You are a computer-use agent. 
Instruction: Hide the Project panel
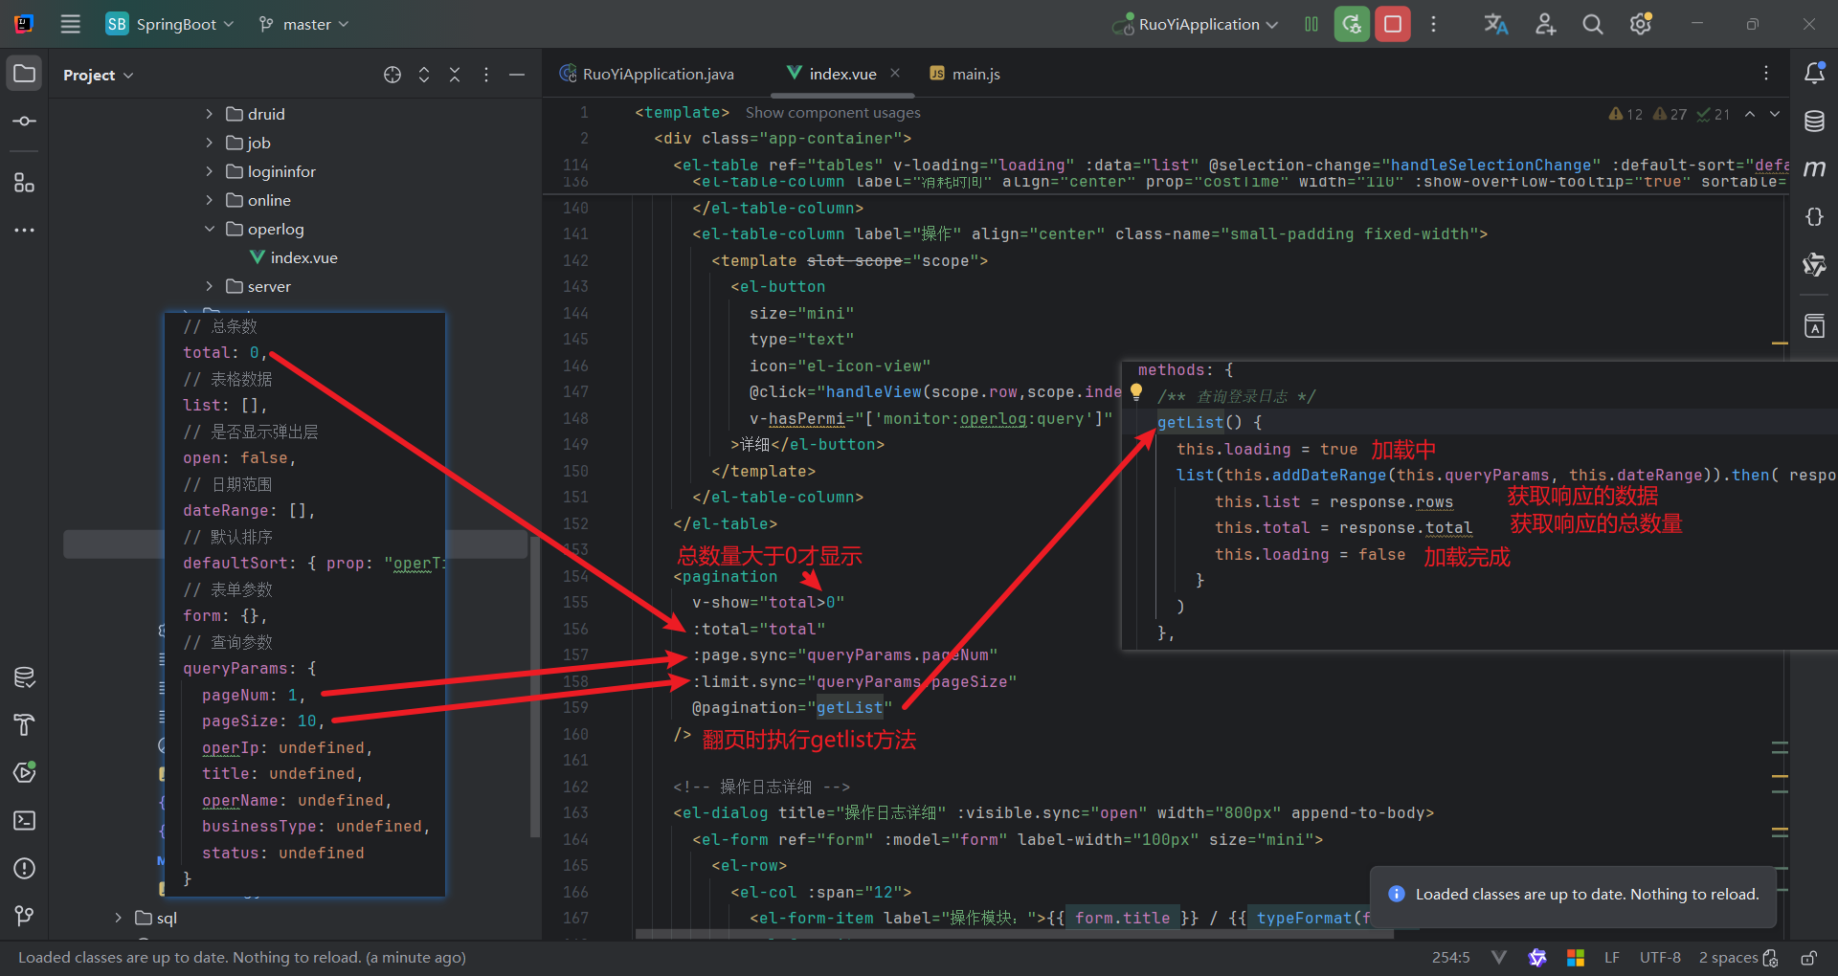(x=517, y=75)
